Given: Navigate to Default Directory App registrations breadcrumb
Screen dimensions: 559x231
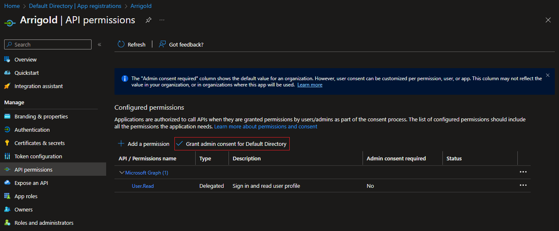Looking at the screenshot, I should 75,6.
